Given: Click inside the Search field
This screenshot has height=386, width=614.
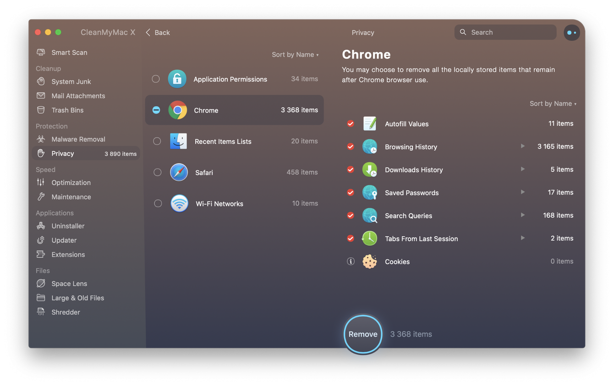Looking at the screenshot, I should click(x=505, y=33).
